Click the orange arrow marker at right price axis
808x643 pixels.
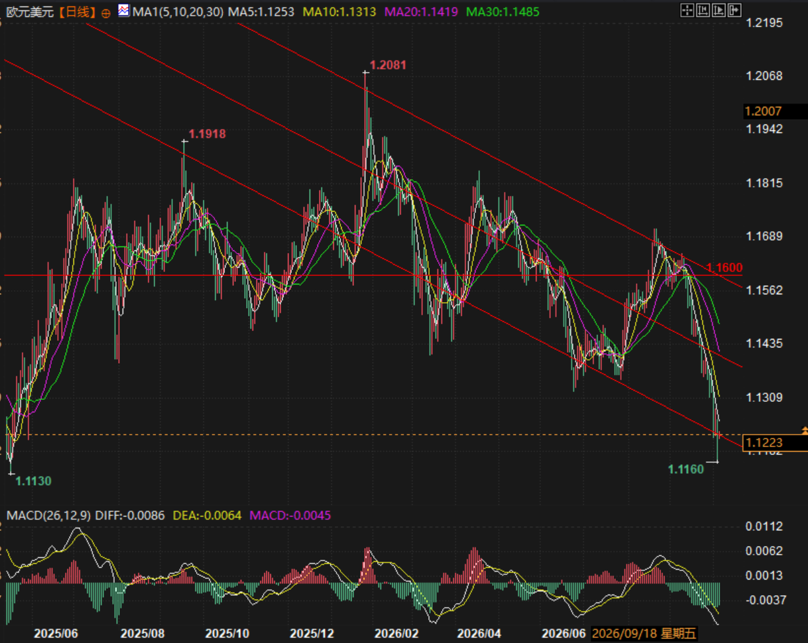(x=805, y=430)
